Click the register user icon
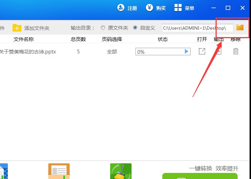Viewport: 251px width, 179px height. click(x=121, y=7)
